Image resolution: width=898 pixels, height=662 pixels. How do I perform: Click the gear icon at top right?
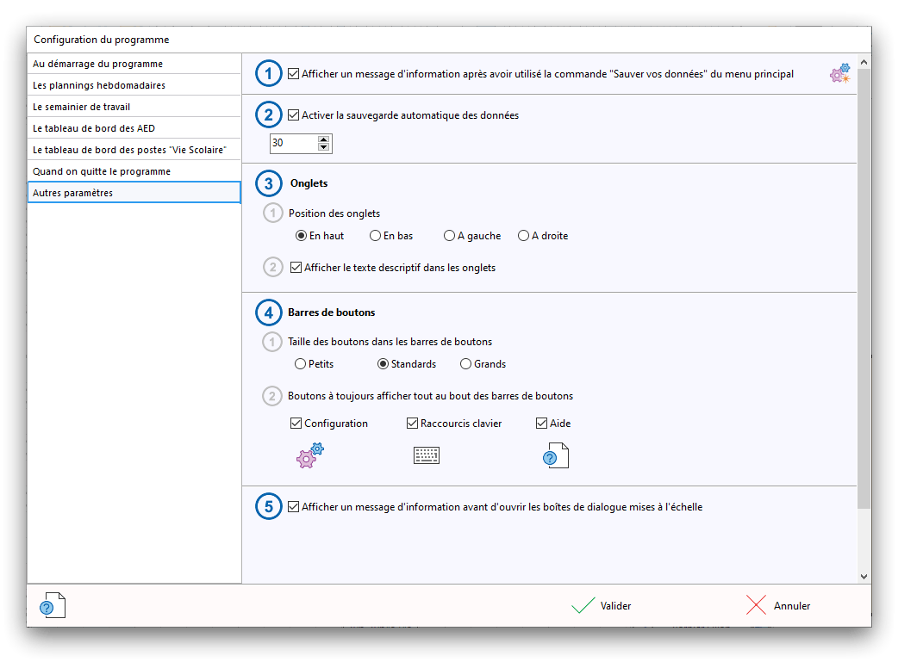coord(839,74)
